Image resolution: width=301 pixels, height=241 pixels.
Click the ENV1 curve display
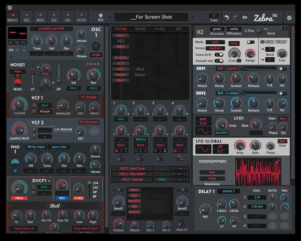(258, 68)
